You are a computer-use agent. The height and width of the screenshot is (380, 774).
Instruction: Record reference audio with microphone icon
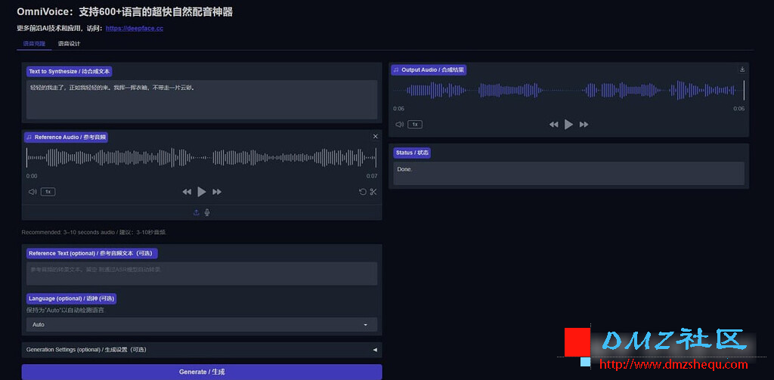point(207,213)
